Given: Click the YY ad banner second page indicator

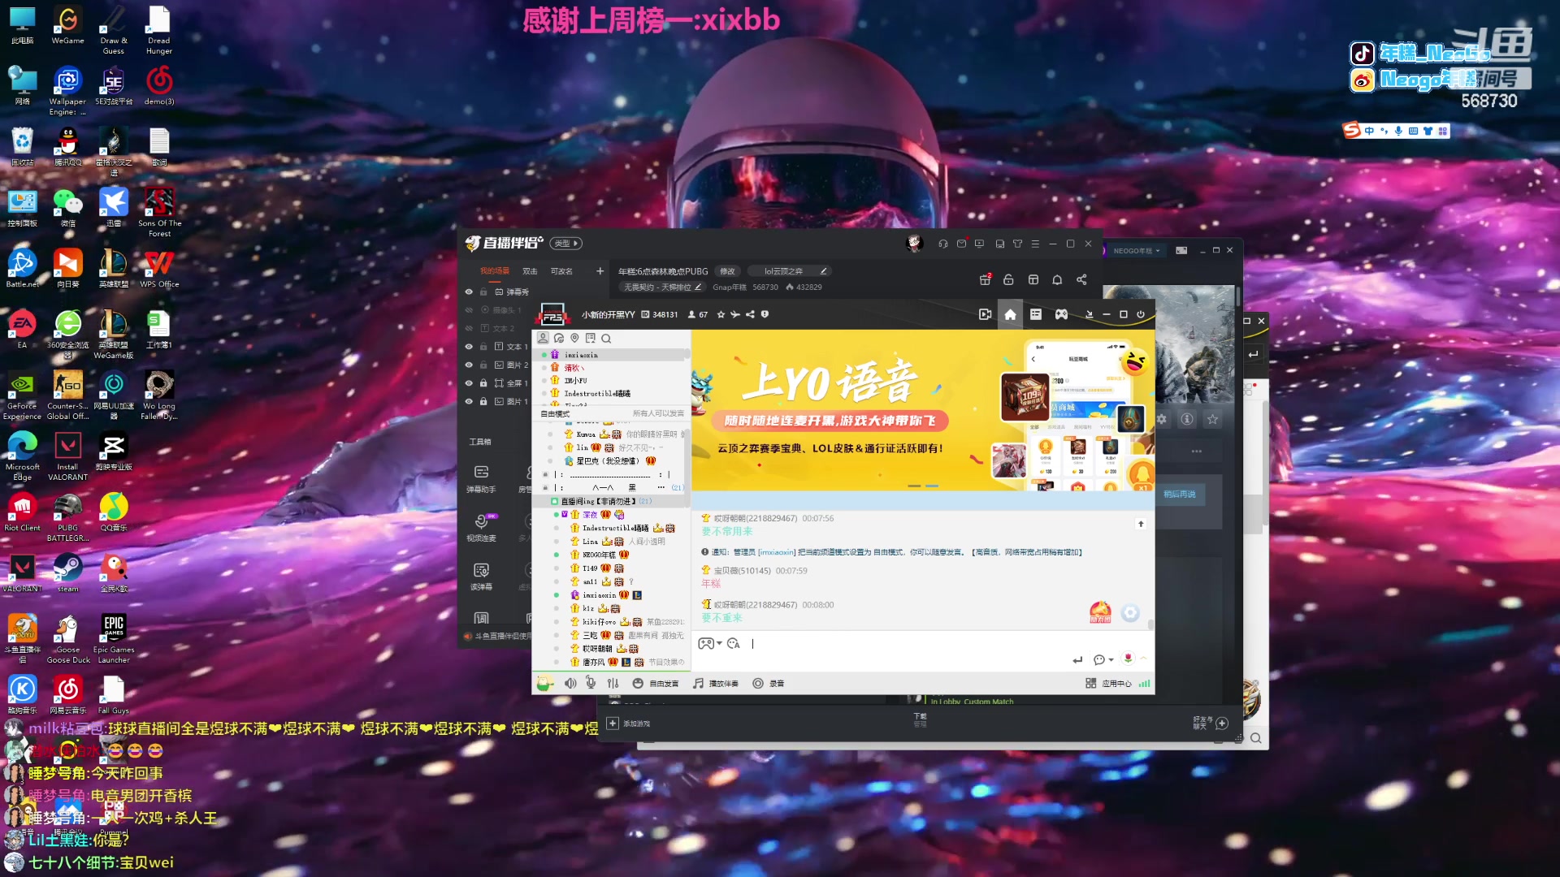Looking at the screenshot, I should pos(932,486).
